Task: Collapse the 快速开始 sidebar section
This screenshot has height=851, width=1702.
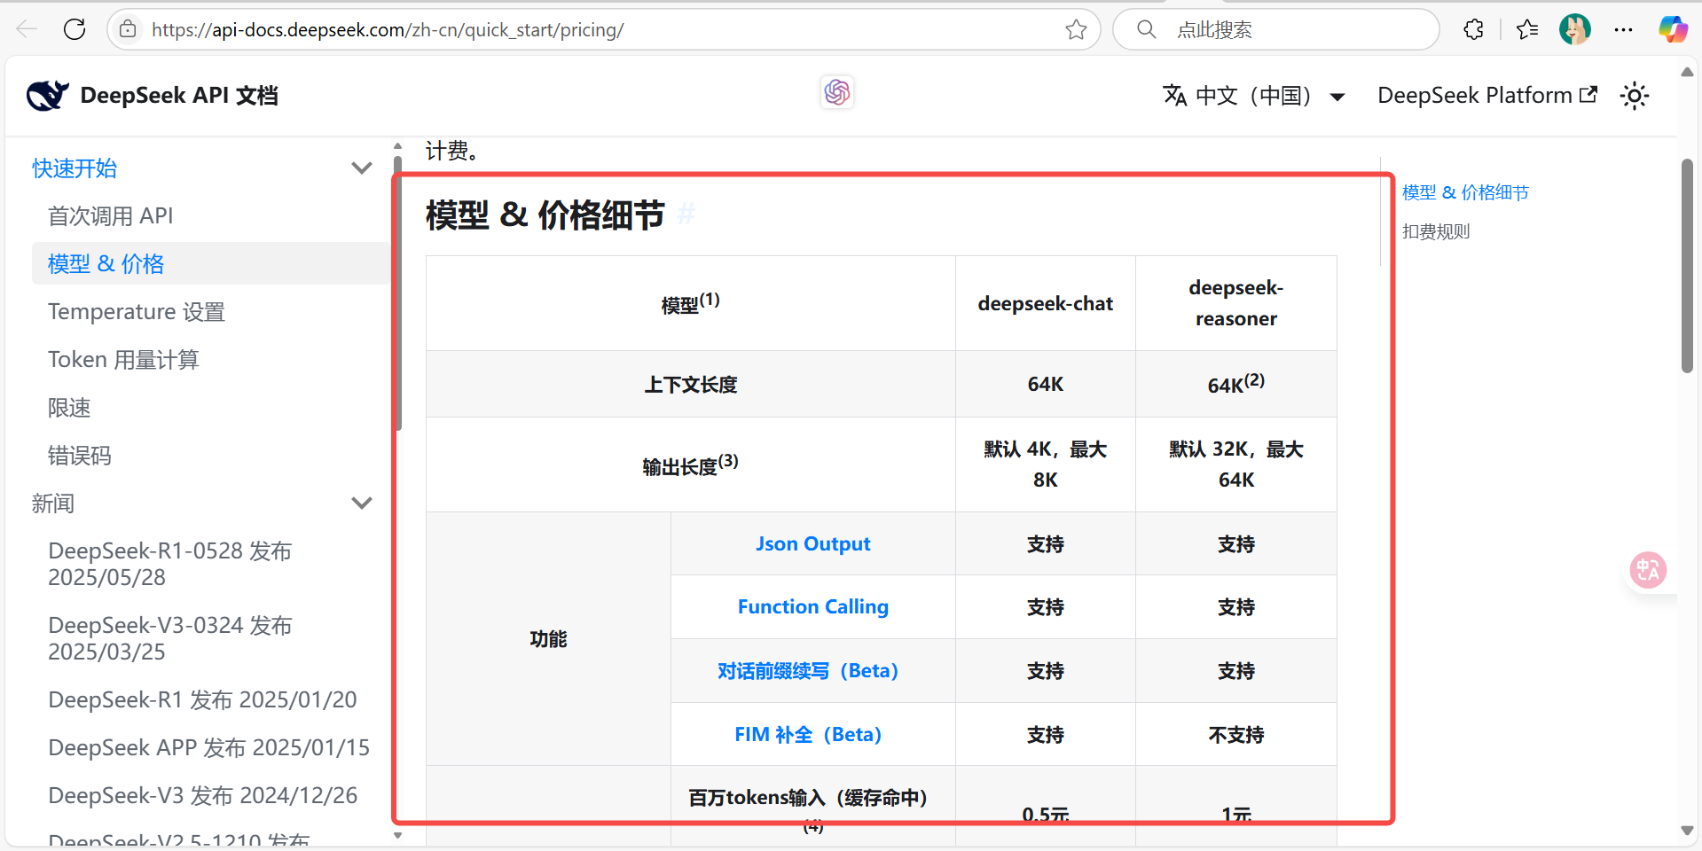Action: pos(361,168)
